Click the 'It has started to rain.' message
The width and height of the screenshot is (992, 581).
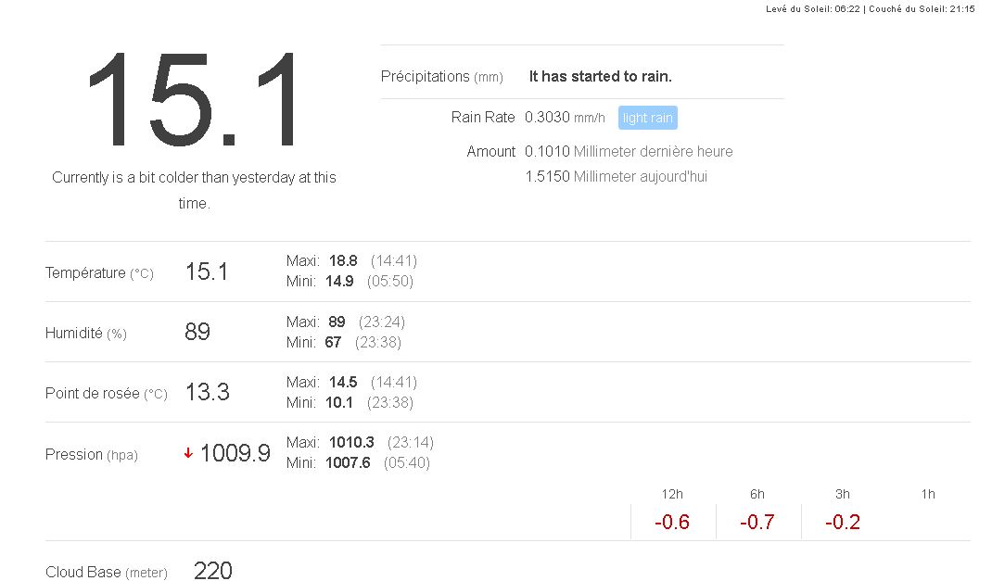(600, 77)
